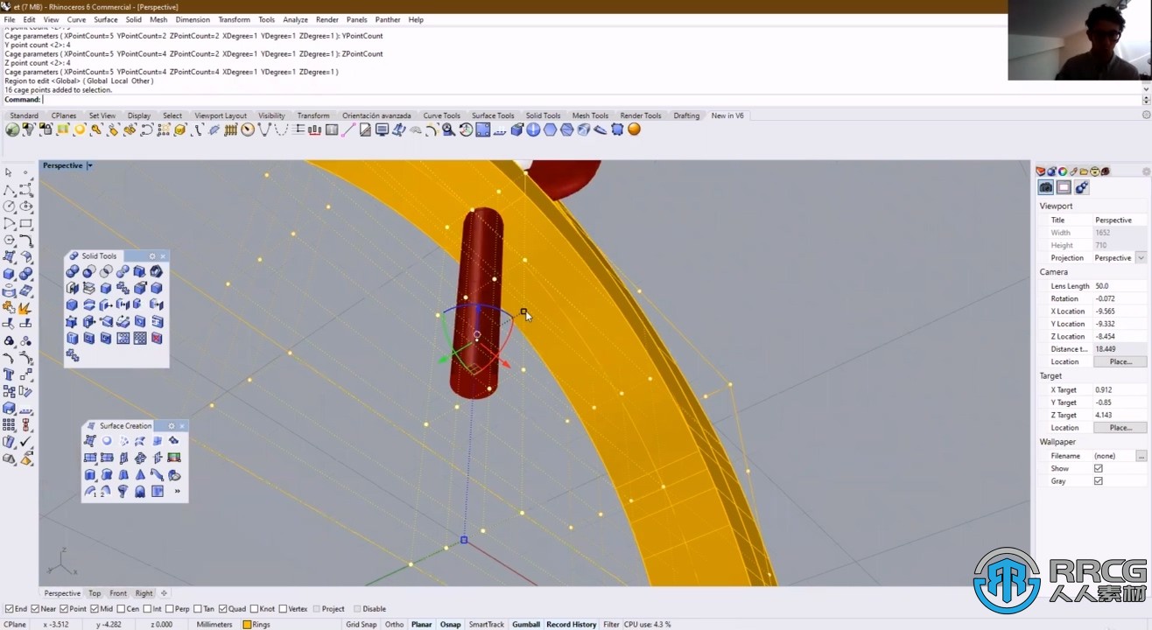Image resolution: width=1152 pixels, height=630 pixels.
Task: Click the Target Location Place button
Action: (1120, 428)
